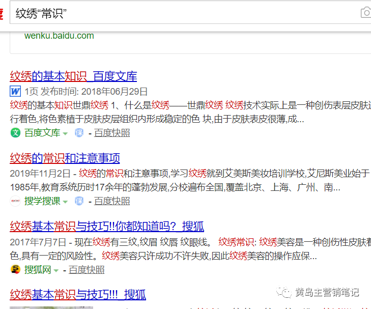Click the green 百度文库 source icon

pos(15,133)
